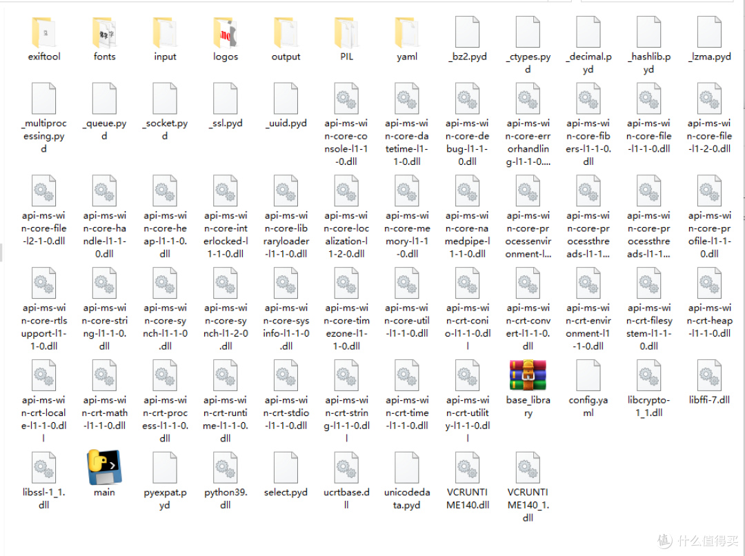Click the libssl-1_1.dll file
The image size is (745, 556).
pos(44,468)
